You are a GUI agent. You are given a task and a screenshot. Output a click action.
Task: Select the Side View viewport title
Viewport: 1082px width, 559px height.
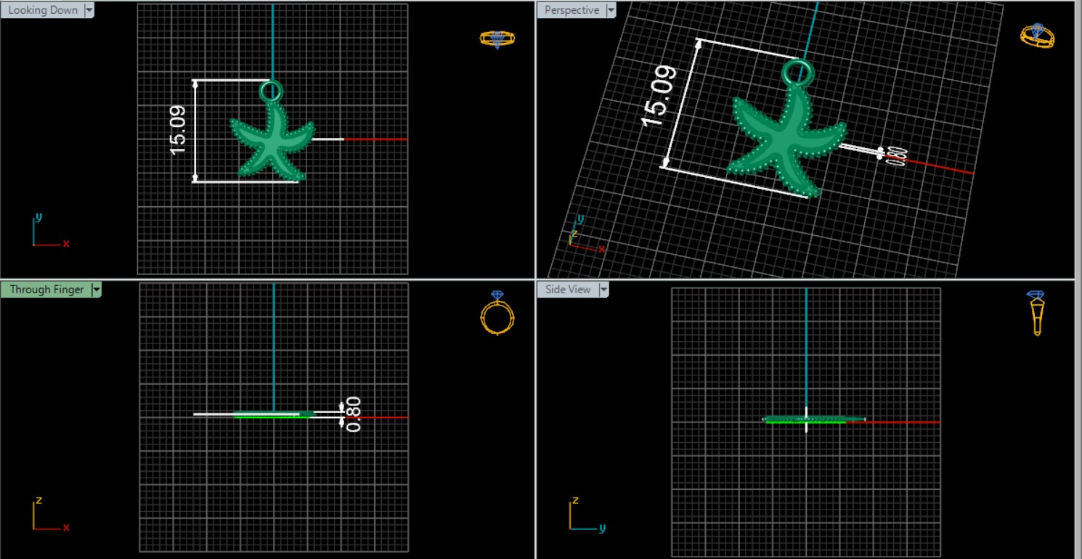click(568, 290)
